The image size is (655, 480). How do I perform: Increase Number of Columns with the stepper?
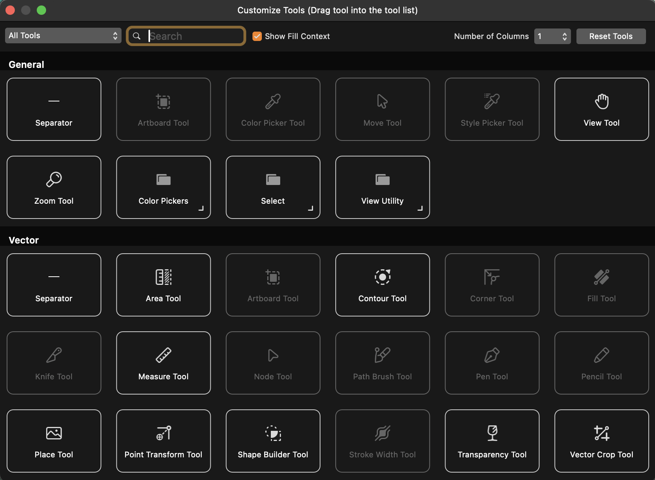point(564,34)
